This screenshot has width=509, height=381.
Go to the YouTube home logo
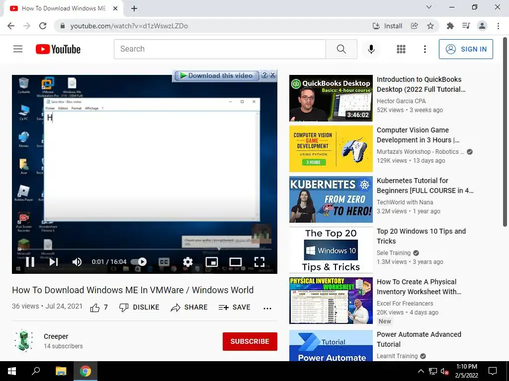[58, 49]
